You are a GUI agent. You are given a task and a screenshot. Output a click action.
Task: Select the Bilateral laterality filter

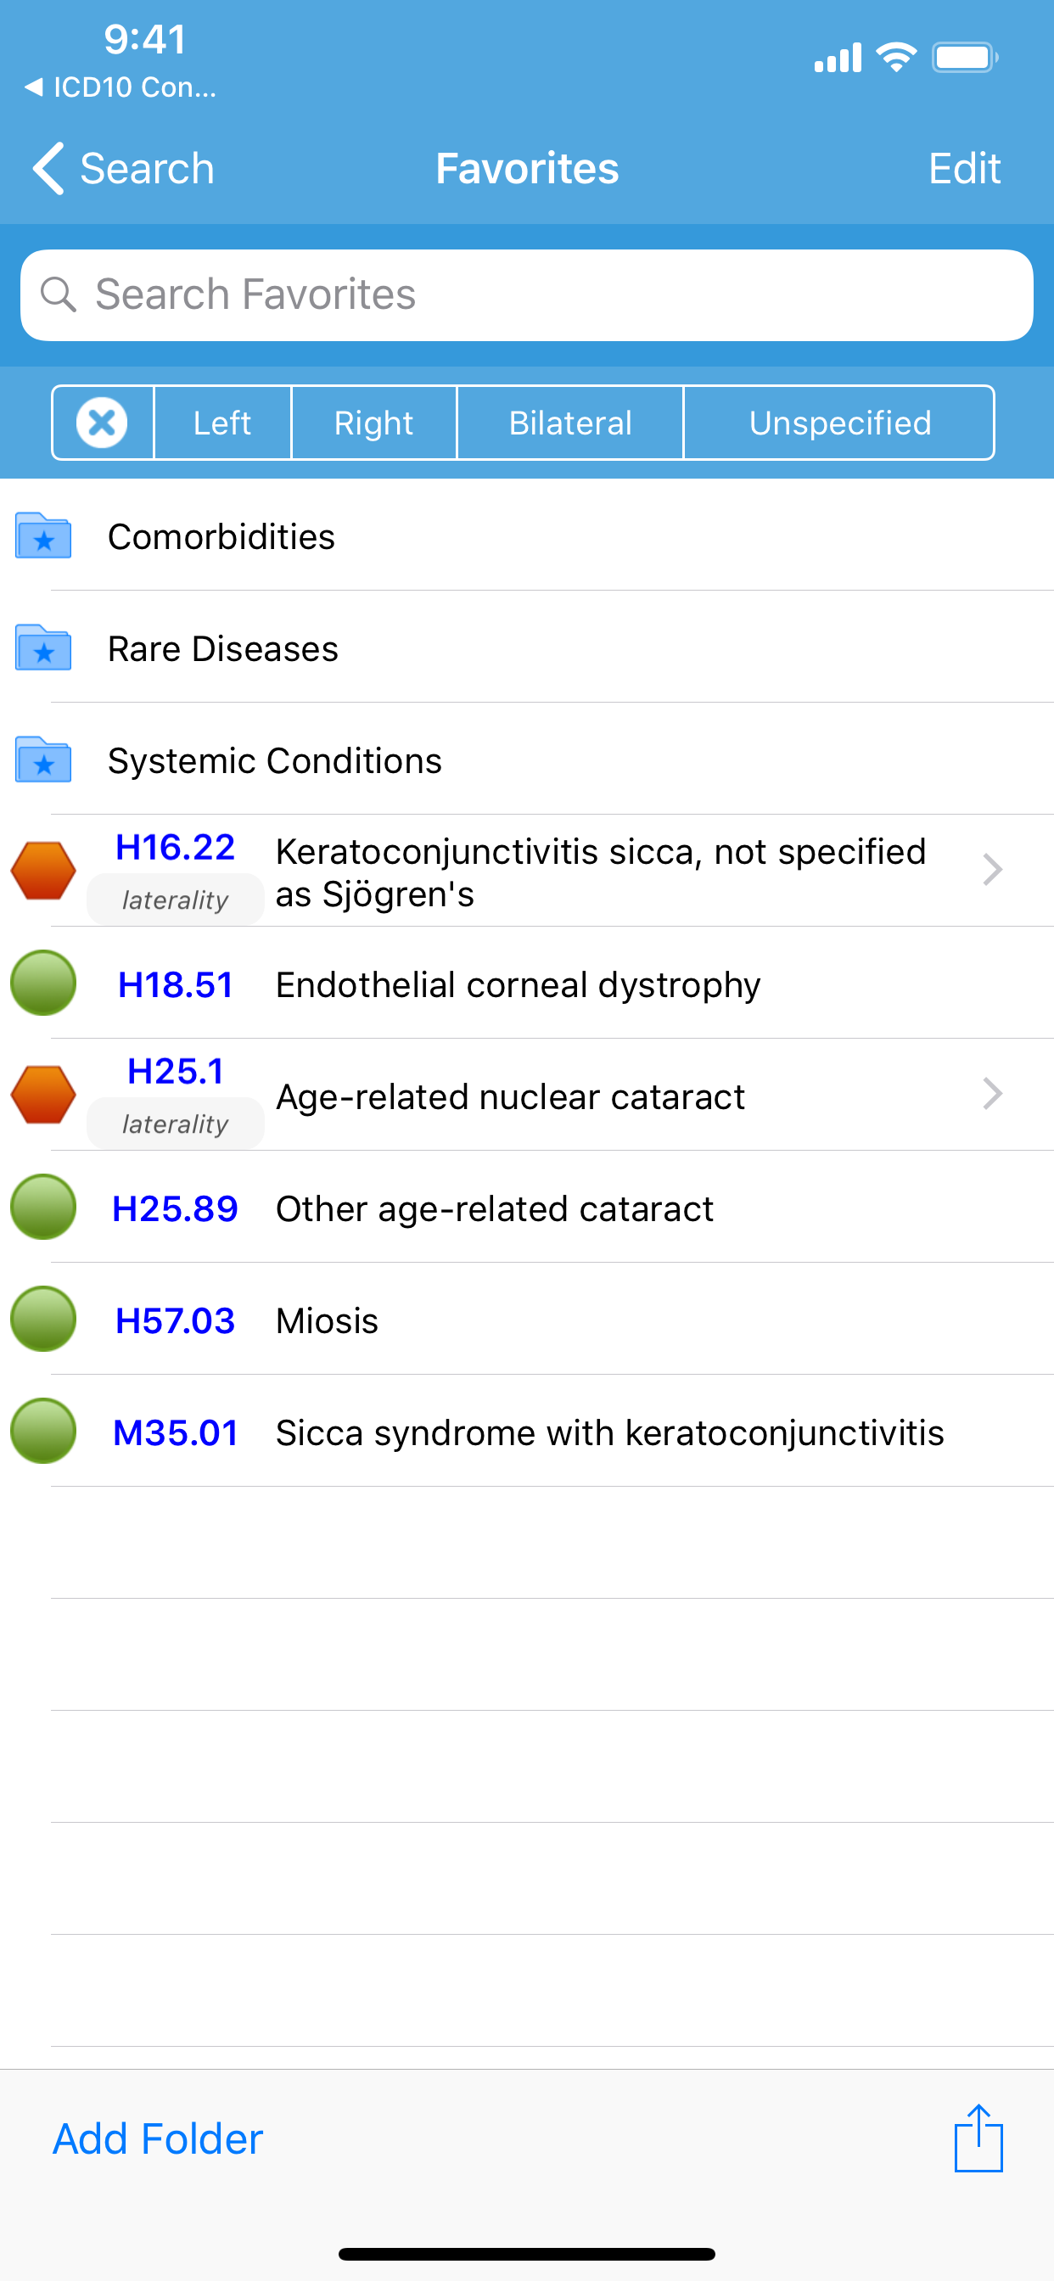[570, 423]
